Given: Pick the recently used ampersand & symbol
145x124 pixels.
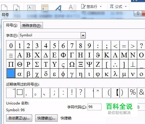Looking at the screenshot, I should pos(141,93).
